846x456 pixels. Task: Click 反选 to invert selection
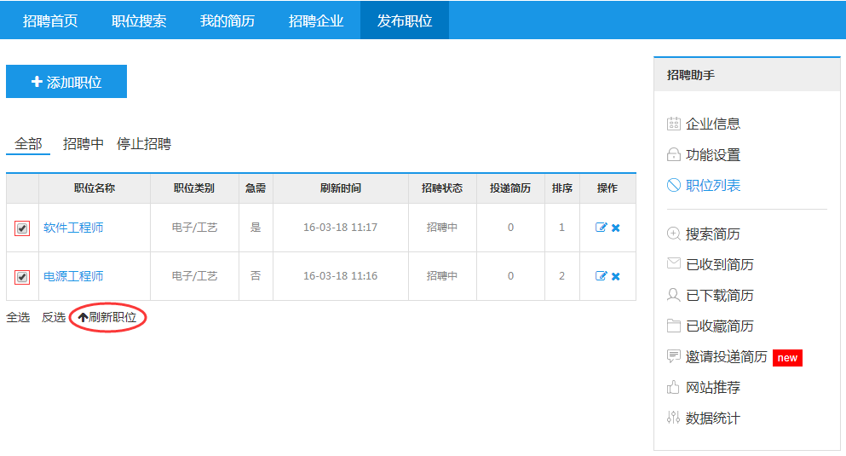click(x=54, y=317)
